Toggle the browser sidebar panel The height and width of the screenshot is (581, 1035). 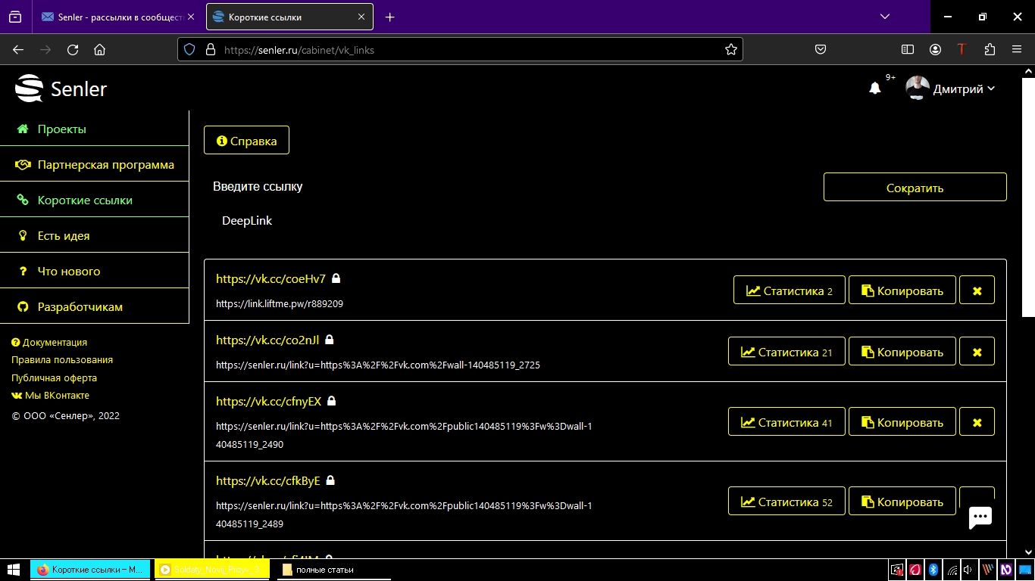click(x=908, y=50)
